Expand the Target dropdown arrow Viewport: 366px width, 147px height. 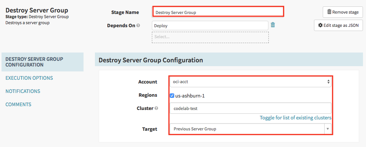pos(328,128)
